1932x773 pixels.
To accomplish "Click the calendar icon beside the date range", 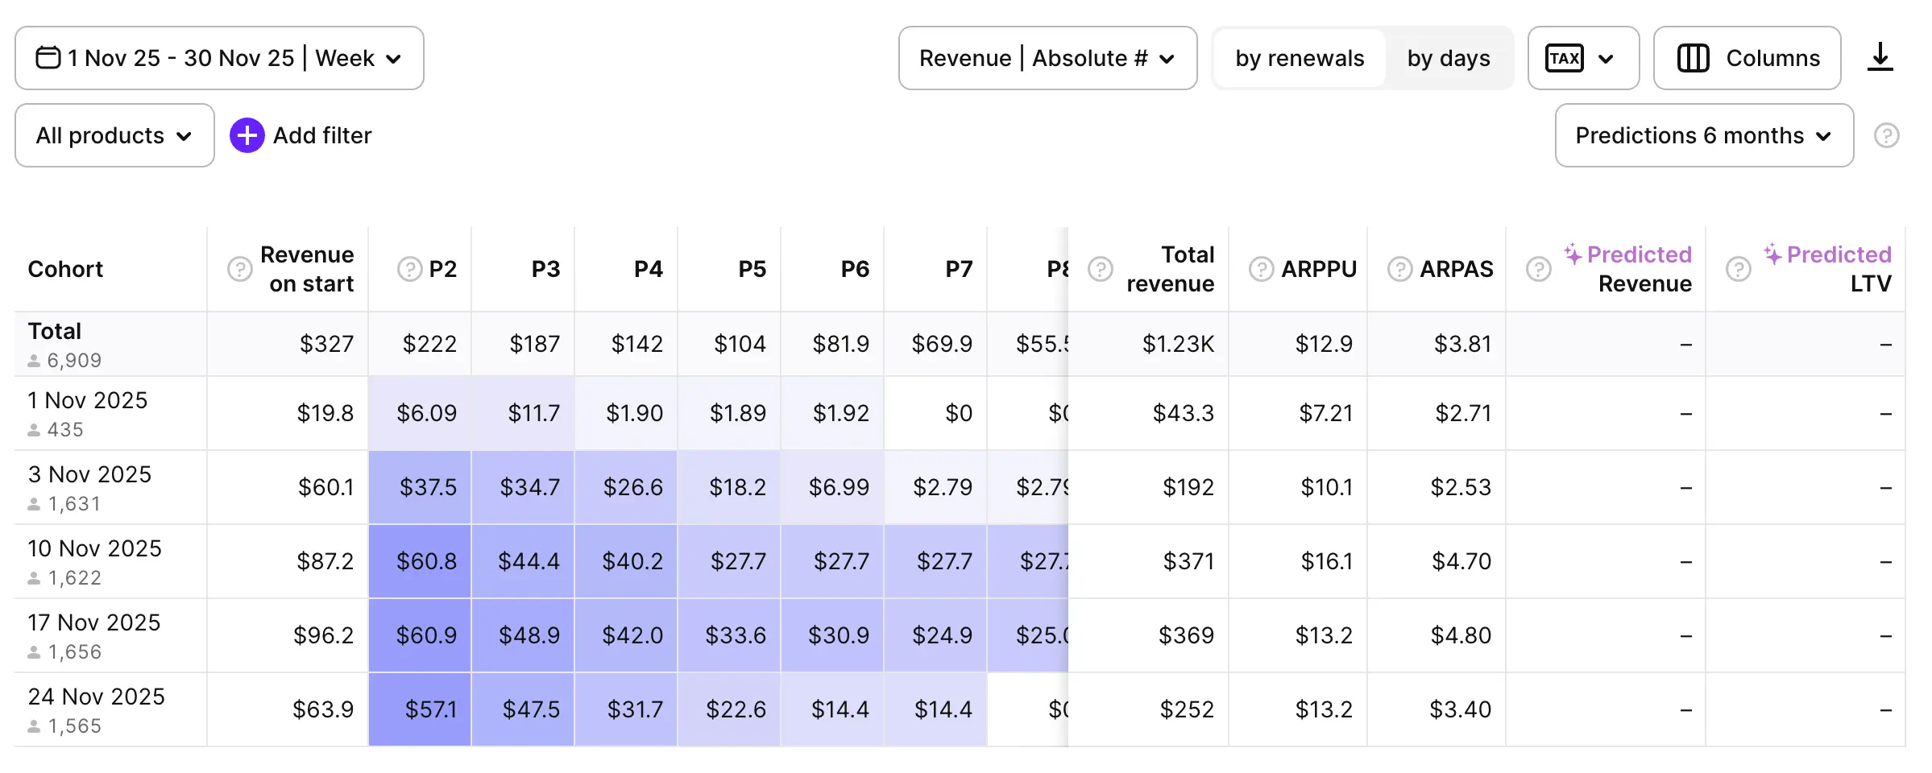I will (48, 57).
